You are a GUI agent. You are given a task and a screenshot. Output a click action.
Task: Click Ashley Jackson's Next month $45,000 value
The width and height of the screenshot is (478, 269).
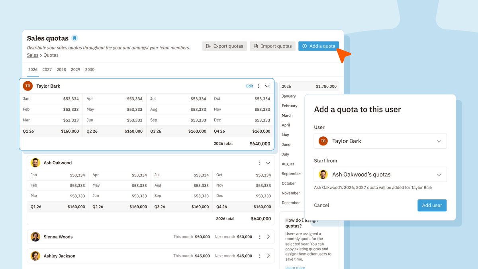pos(245,256)
